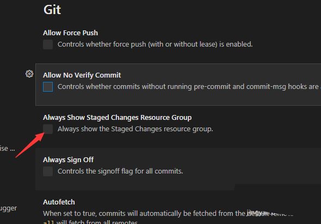Click Autofetch description about fetching commits
Viewport: 321px width, 224px height.
pos(168,214)
